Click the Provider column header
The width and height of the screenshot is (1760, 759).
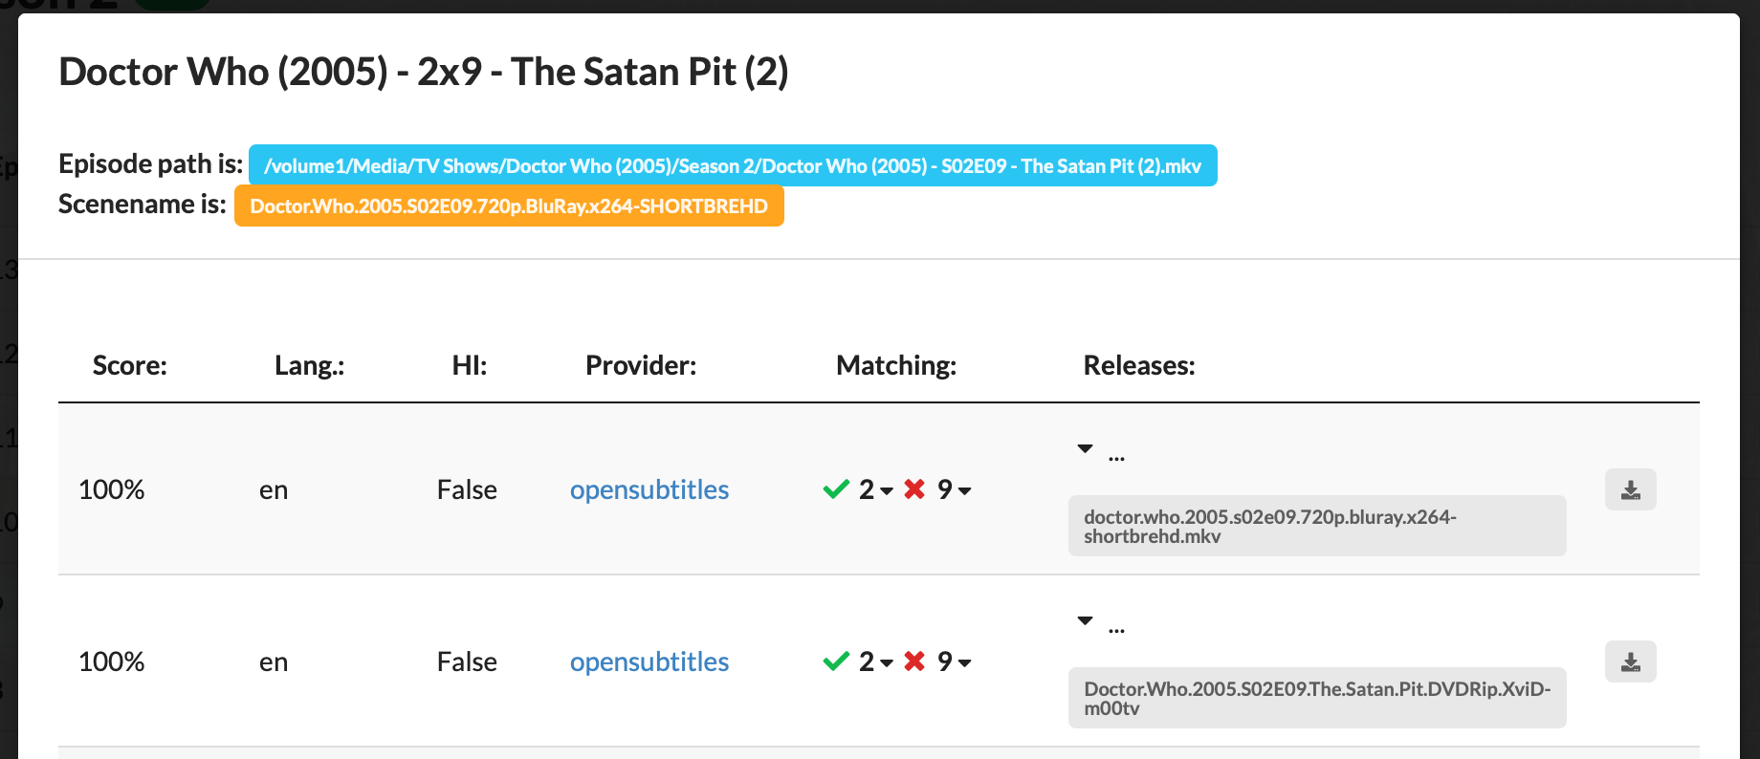coord(641,365)
